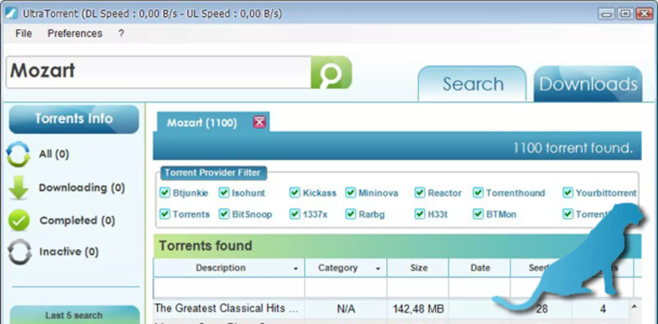The image size is (658, 324).
Task: Click the UltraTorrent app icon in title bar
Action: pos(11,13)
